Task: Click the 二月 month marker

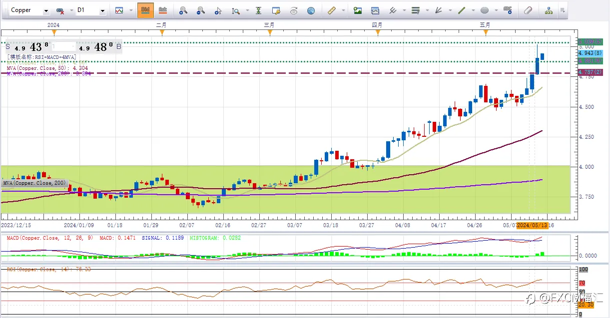Action: [x=161, y=25]
